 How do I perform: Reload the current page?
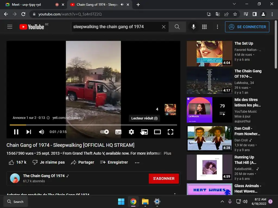tap(23, 14)
